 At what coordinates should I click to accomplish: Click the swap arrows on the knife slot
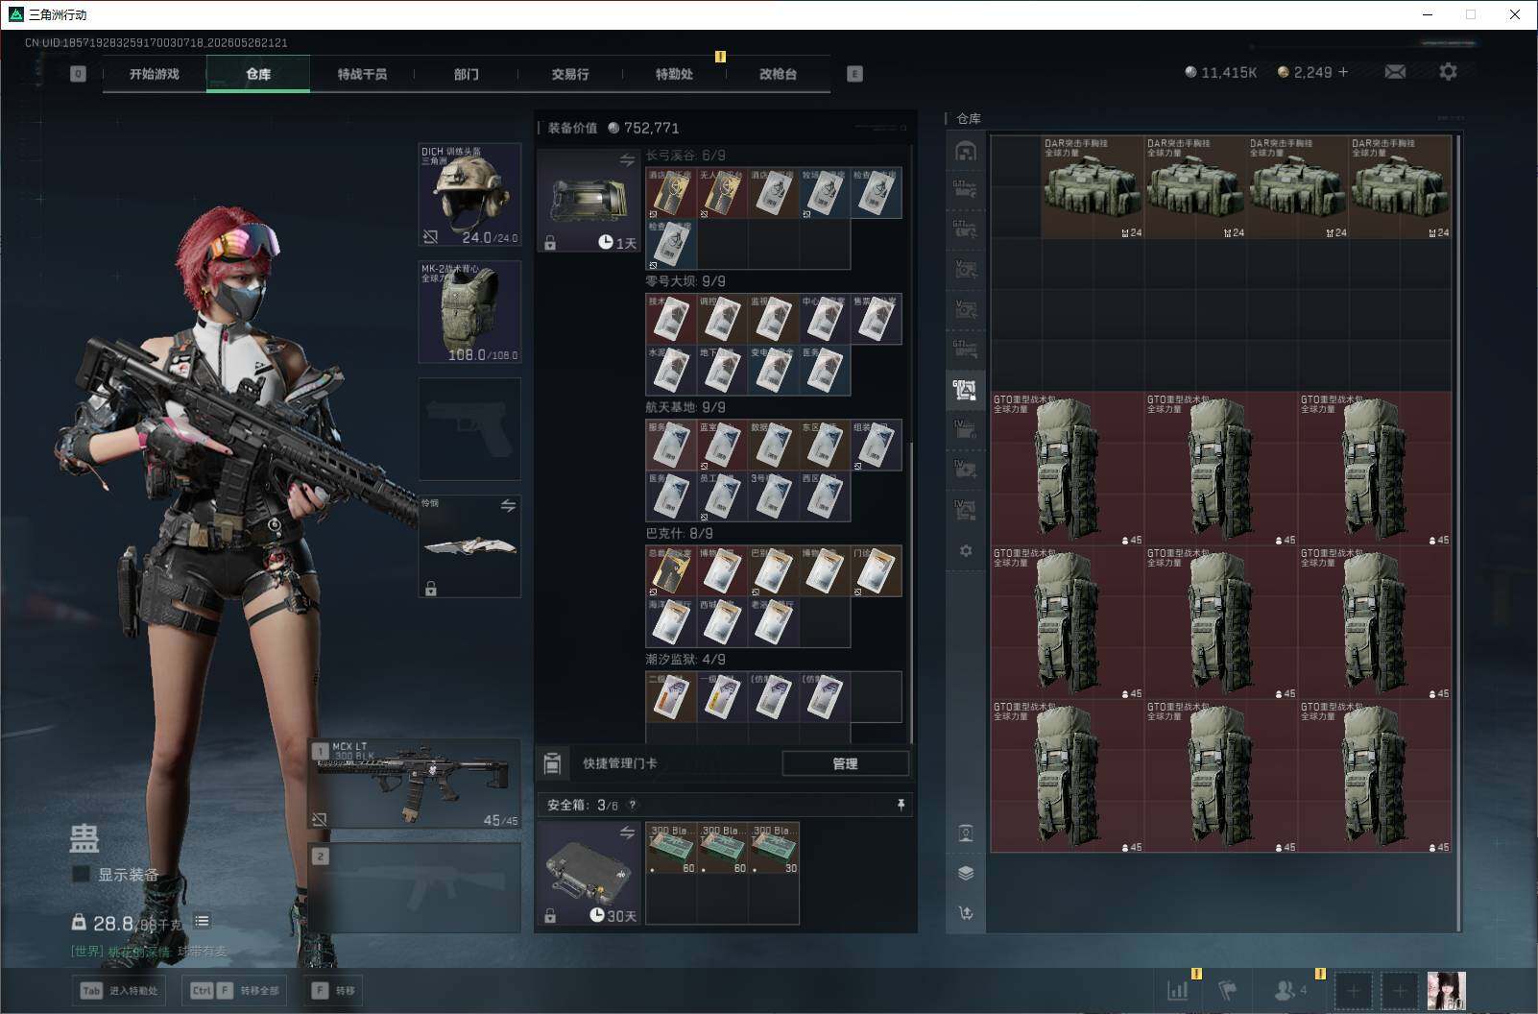(x=508, y=506)
